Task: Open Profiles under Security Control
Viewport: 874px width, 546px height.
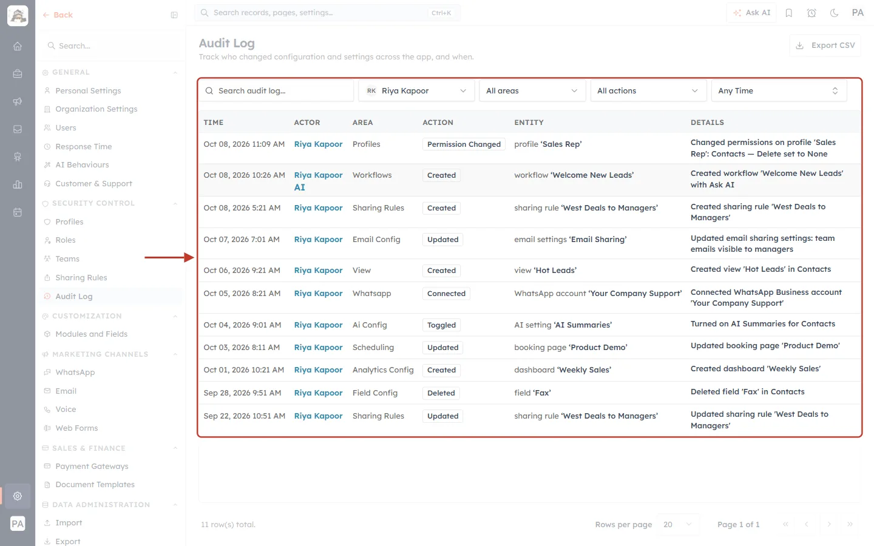Action: point(69,222)
